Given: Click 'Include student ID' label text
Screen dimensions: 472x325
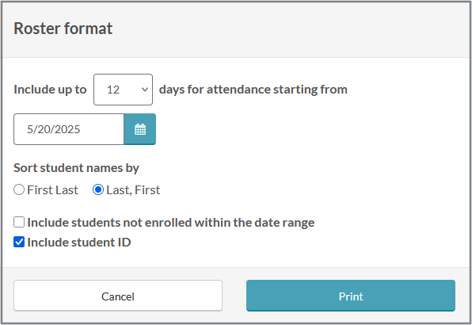Looking at the screenshot, I should (x=79, y=243).
